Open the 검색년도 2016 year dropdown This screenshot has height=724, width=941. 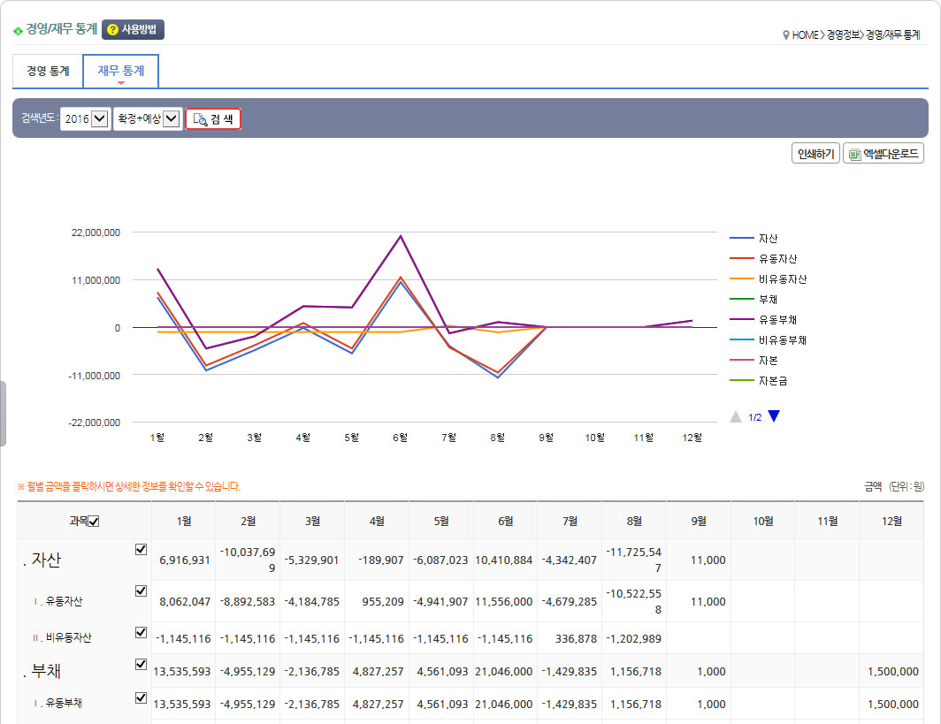coord(85,118)
